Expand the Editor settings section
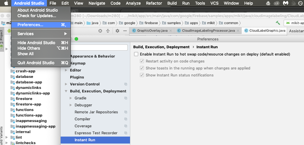The height and width of the screenshot is (145, 304). coord(66,70)
